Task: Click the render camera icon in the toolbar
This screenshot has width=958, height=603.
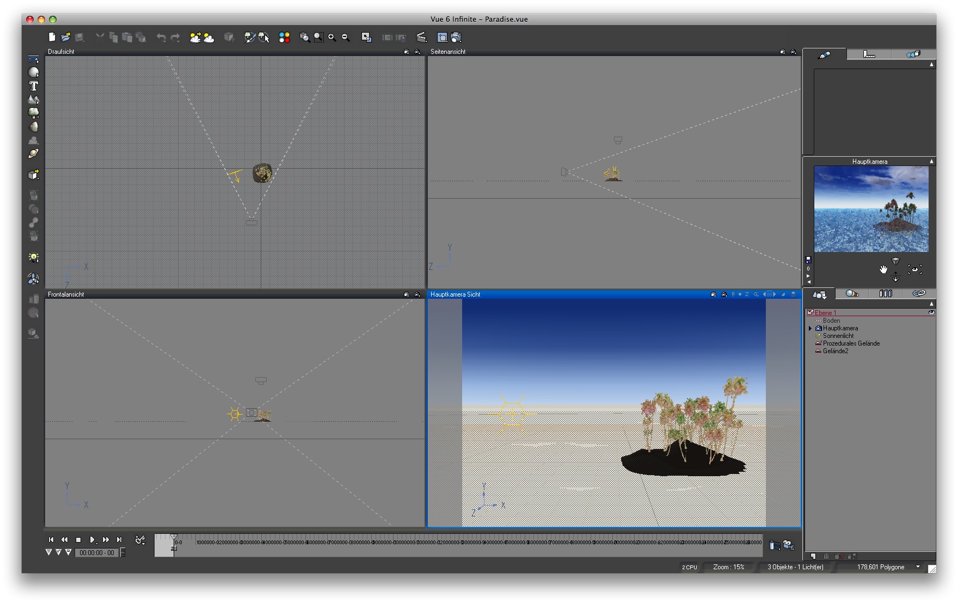Action: [456, 37]
